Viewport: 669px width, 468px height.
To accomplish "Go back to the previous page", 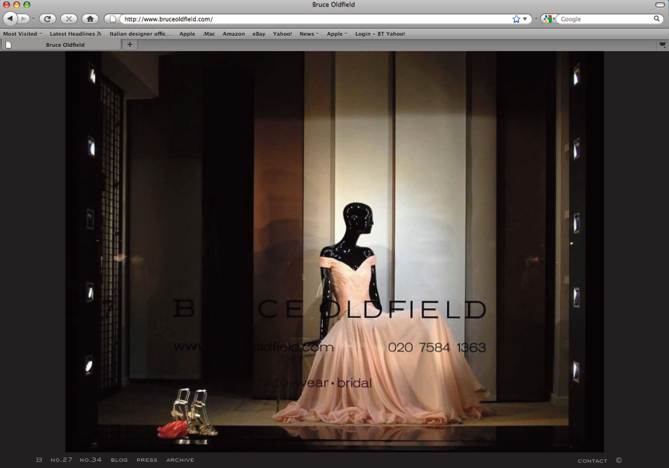I will click(10, 19).
